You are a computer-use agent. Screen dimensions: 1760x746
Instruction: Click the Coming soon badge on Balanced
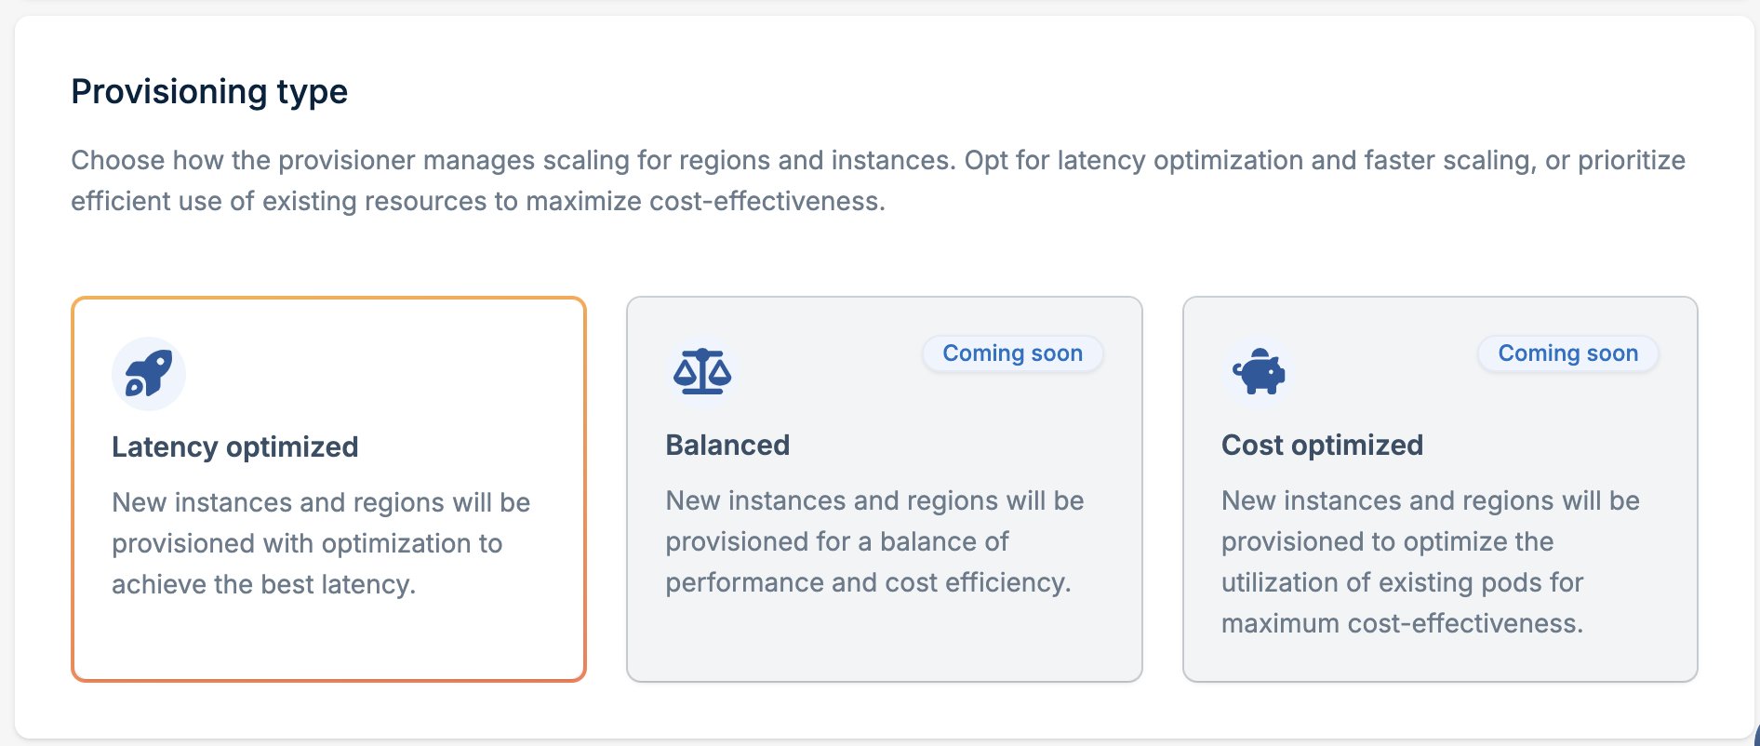(x=1012, y=353)
